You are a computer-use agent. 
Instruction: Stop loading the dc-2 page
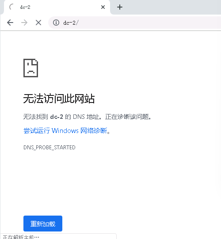(x=38, y=23)
